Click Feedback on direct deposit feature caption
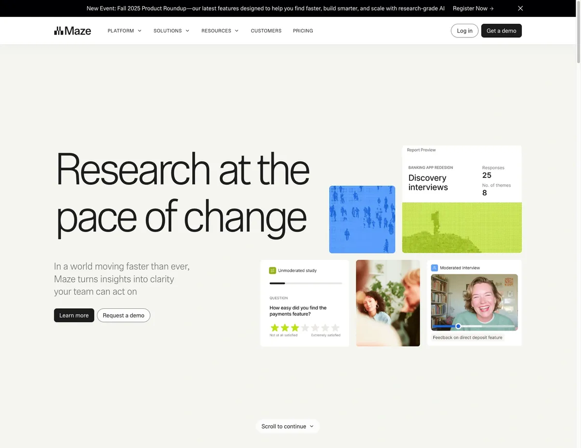Viewport: 581px width, 448px height. coord(468,337)
